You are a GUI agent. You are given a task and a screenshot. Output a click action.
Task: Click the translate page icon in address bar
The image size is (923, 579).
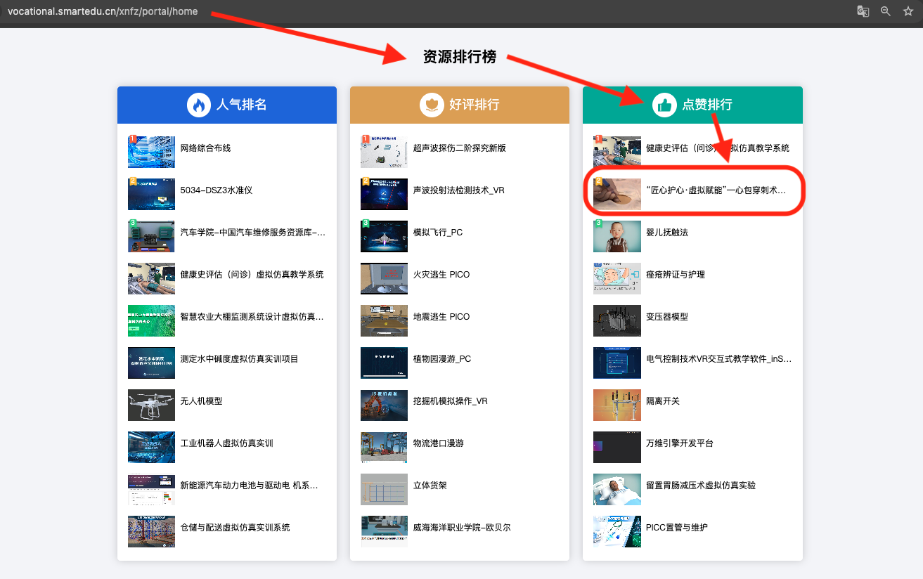click(x=863, y=11)
